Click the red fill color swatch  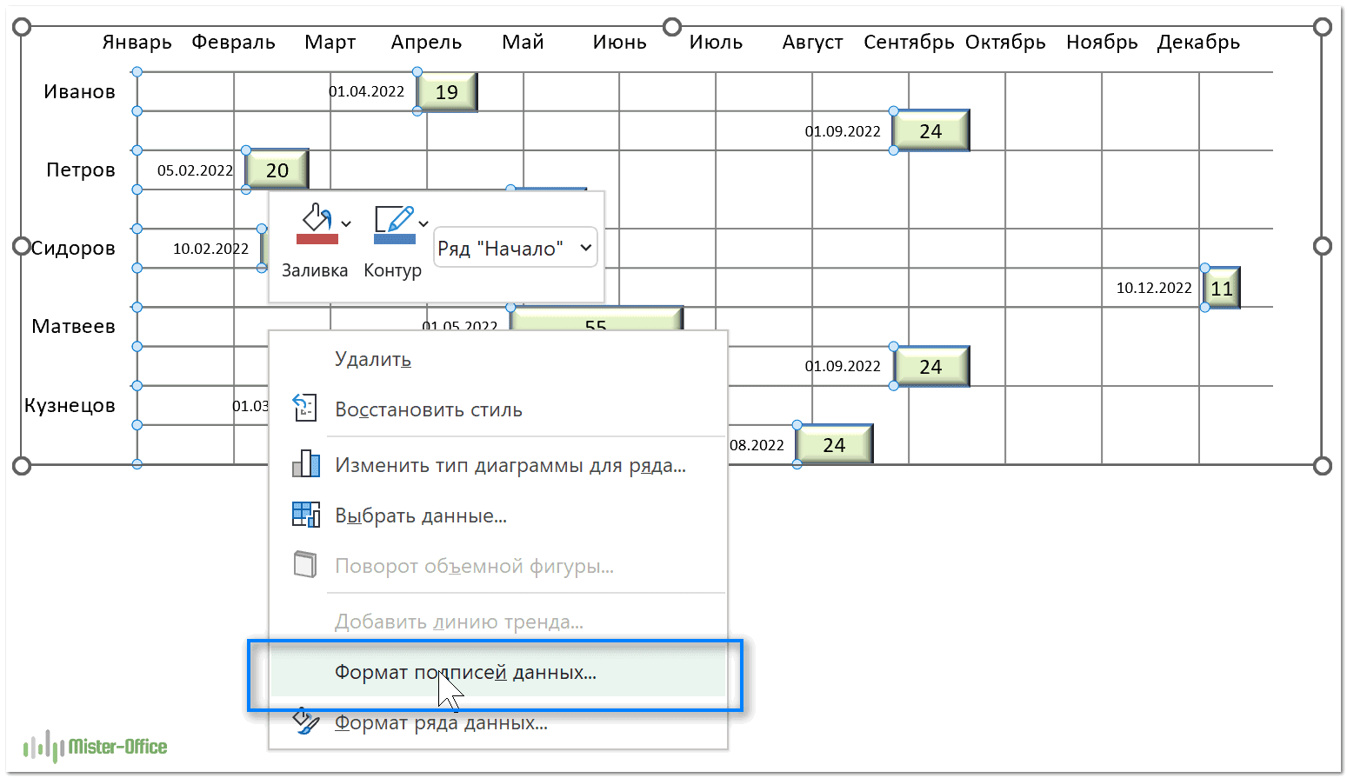point(317,239)
